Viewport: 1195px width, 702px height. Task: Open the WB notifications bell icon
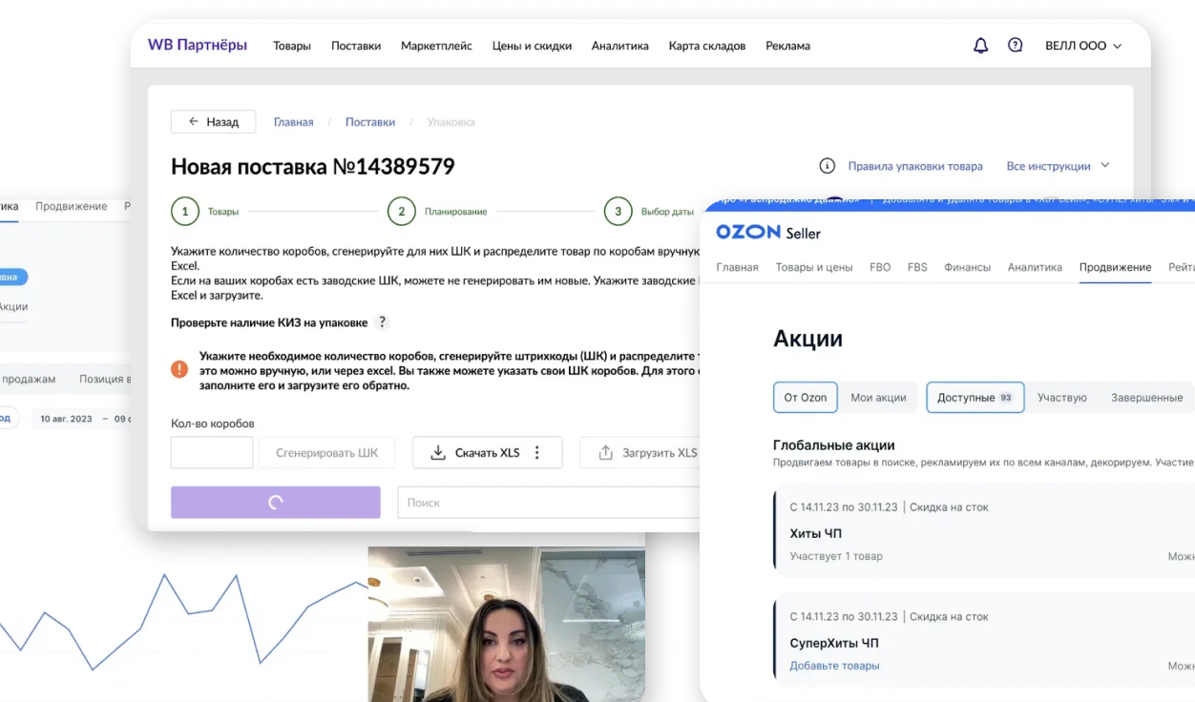click(980, 46)
